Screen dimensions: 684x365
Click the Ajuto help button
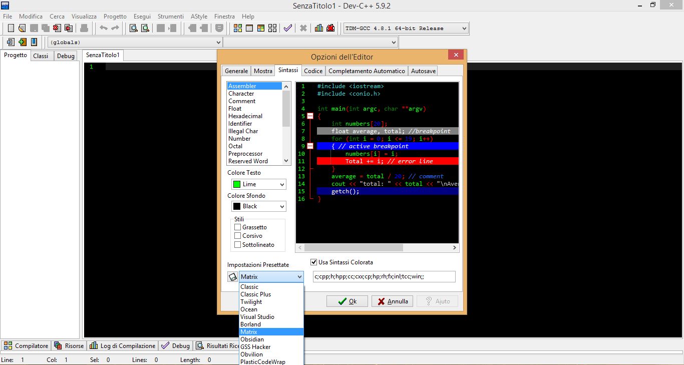[x=437, y=301]
